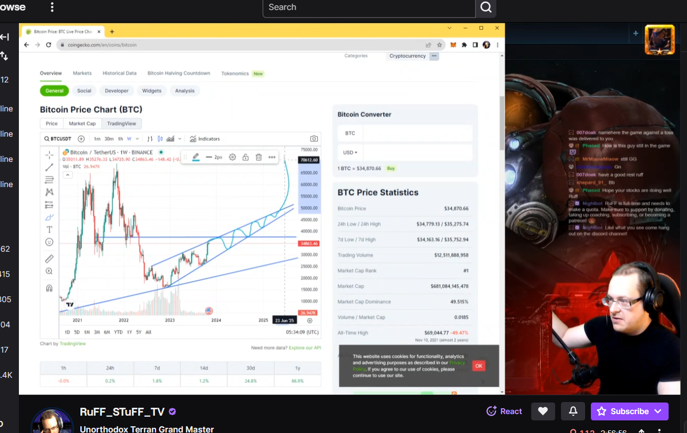Select the Social pill tab
Screen dimensions: 687x433
[84, 91]
